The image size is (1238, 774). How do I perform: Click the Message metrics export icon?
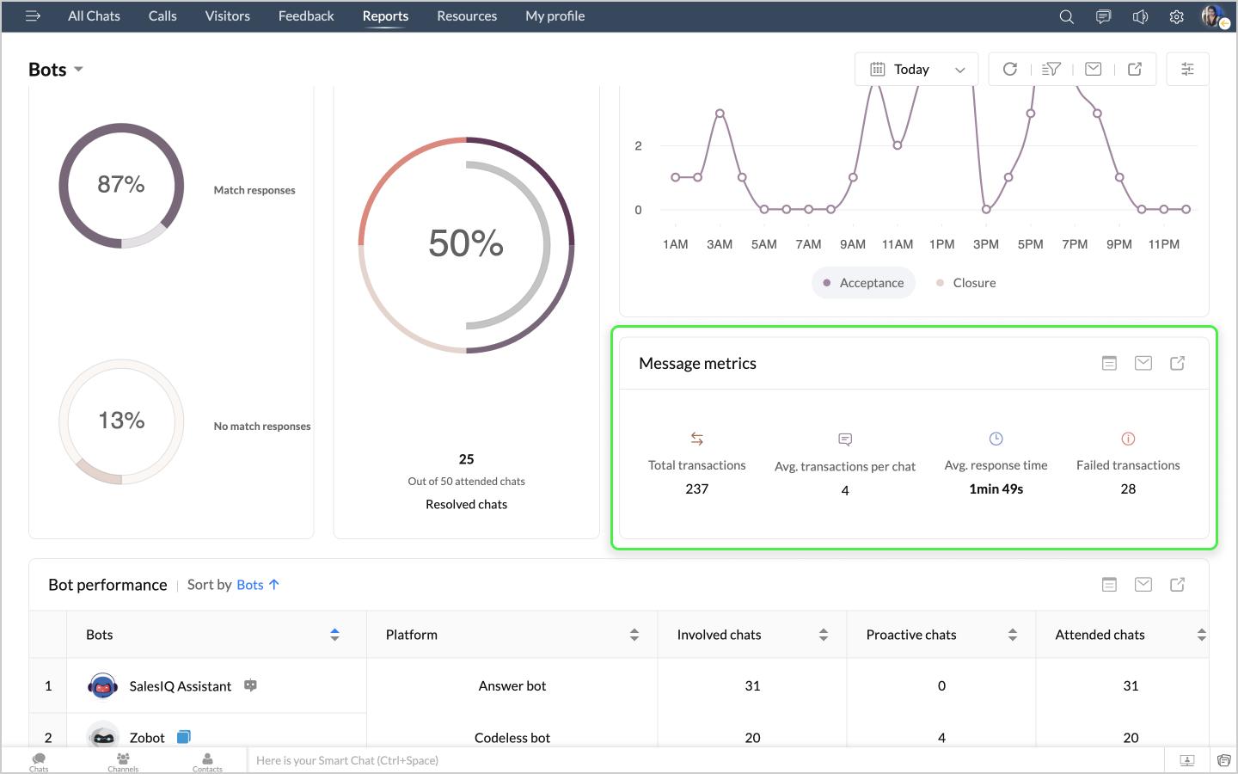coord(1177,364)
